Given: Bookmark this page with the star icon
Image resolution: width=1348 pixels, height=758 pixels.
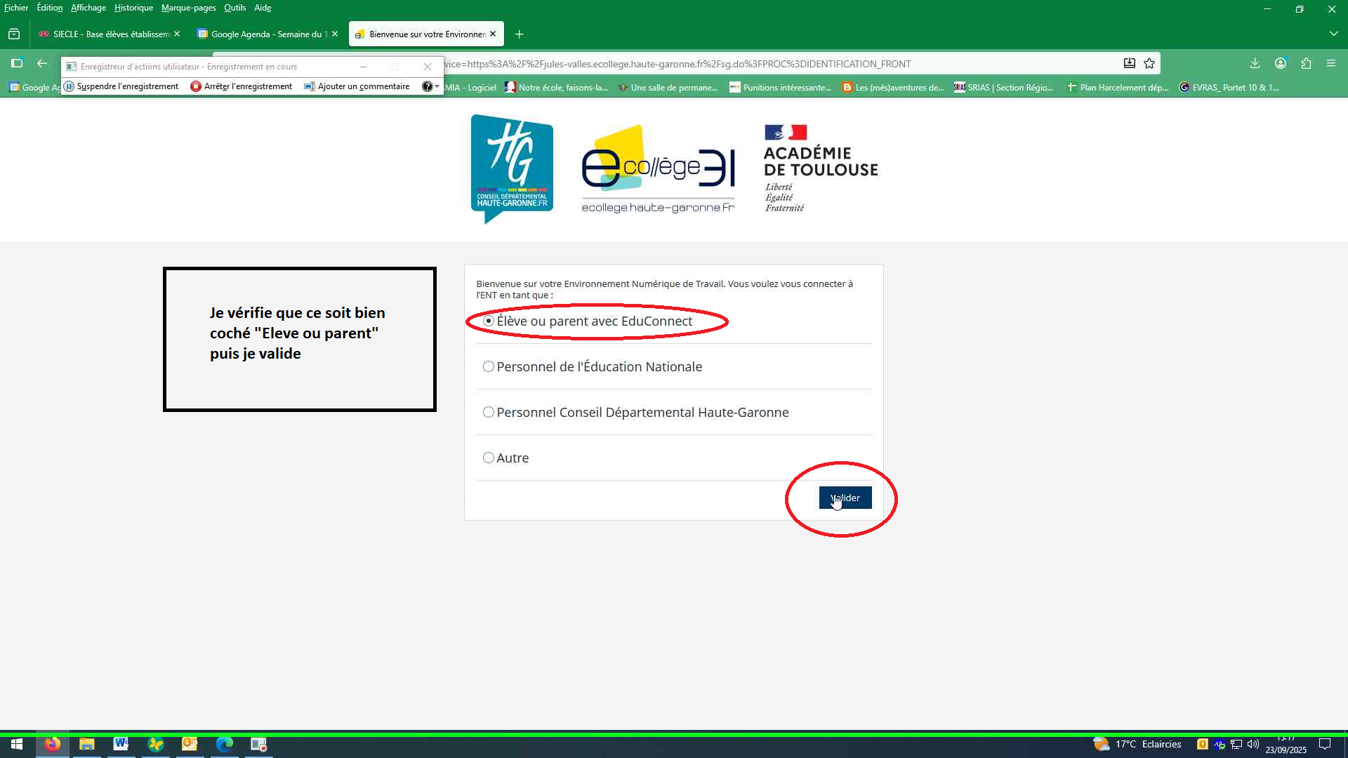Looking at the screenshot, I should [1149, 64].
